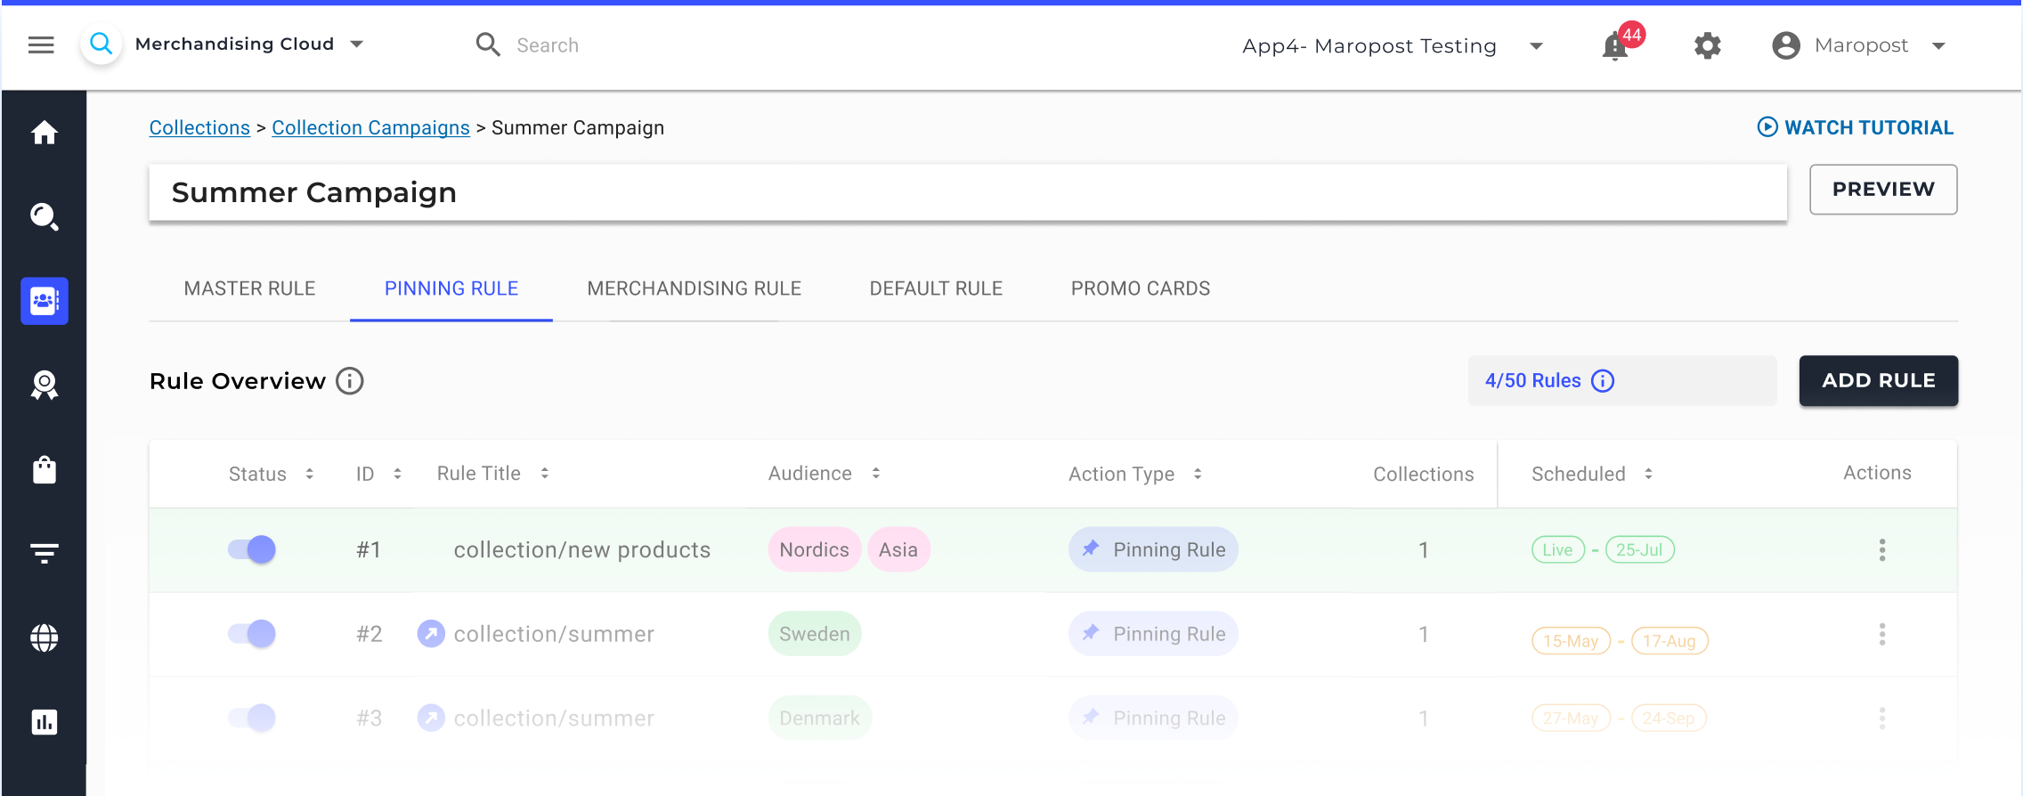The image size is (2023, 796).
Task: Open the Promo Cards tab
Action: pos(1140,288)
